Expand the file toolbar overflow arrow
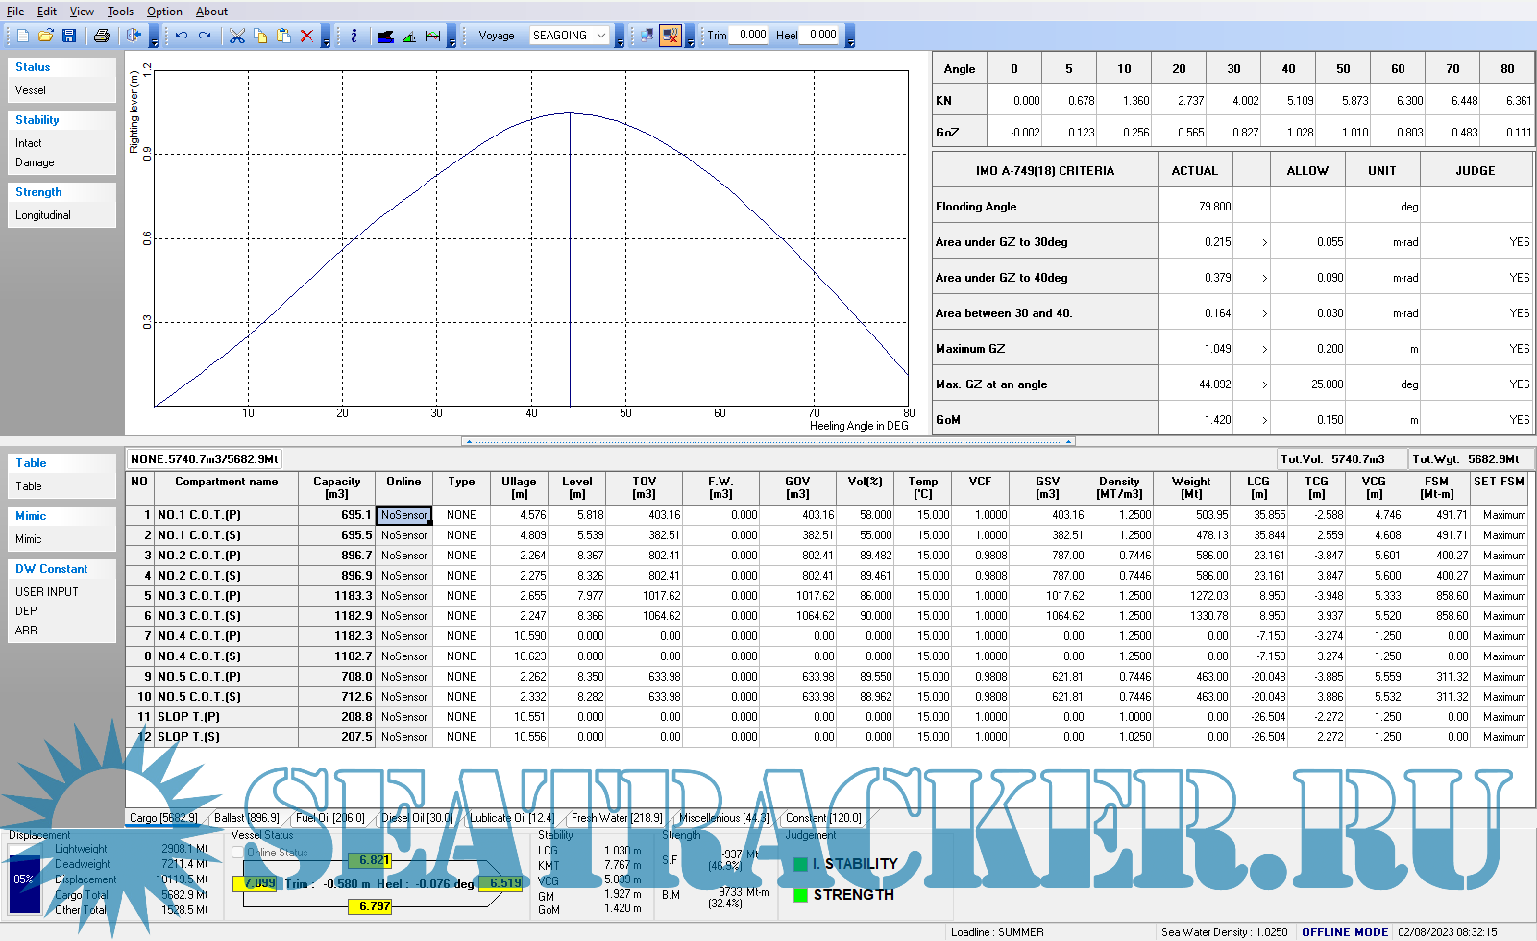1537x941 pixels. (x=154, y=42)
